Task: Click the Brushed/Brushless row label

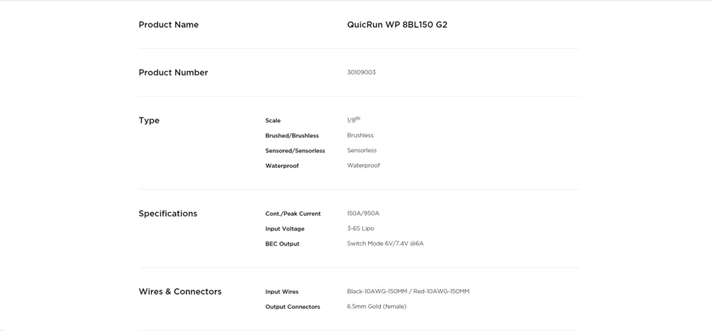Action: pos(292,136)
